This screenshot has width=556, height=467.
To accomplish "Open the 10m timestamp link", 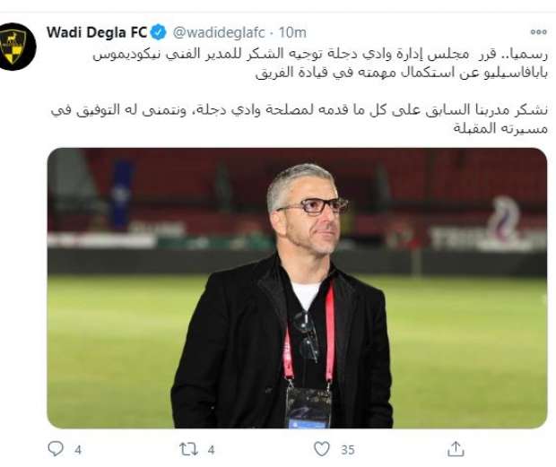I will (292, 32).
